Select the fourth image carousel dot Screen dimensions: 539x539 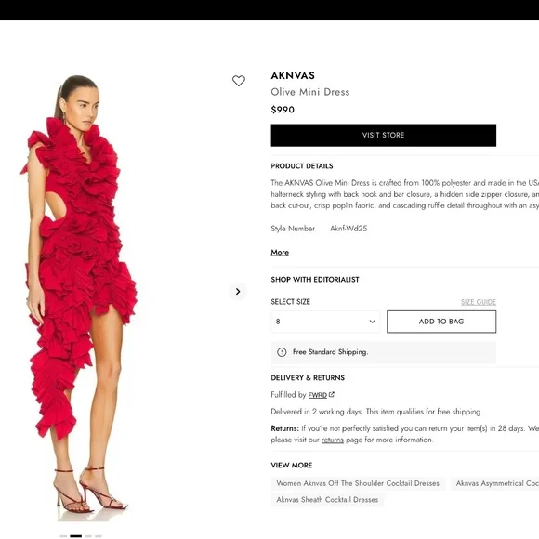point(99,536)
